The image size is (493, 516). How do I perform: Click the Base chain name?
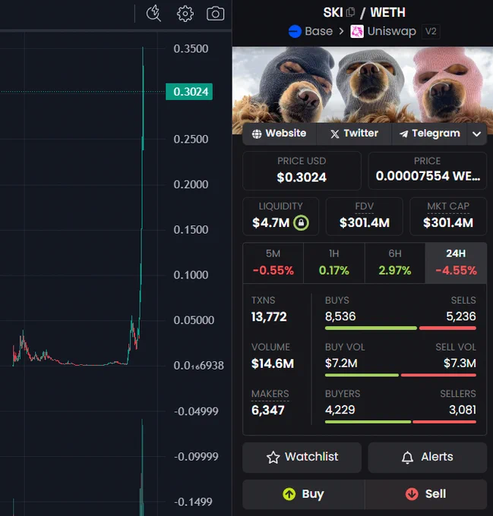(318, 32)
